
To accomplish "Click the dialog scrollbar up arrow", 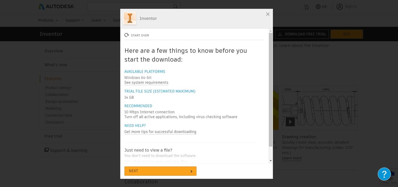I will point(270,31).
